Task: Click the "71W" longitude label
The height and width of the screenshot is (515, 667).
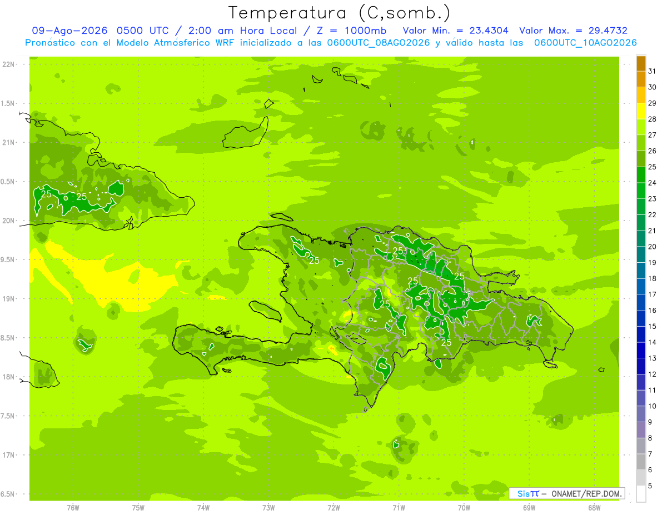Action: coord(399,507)
